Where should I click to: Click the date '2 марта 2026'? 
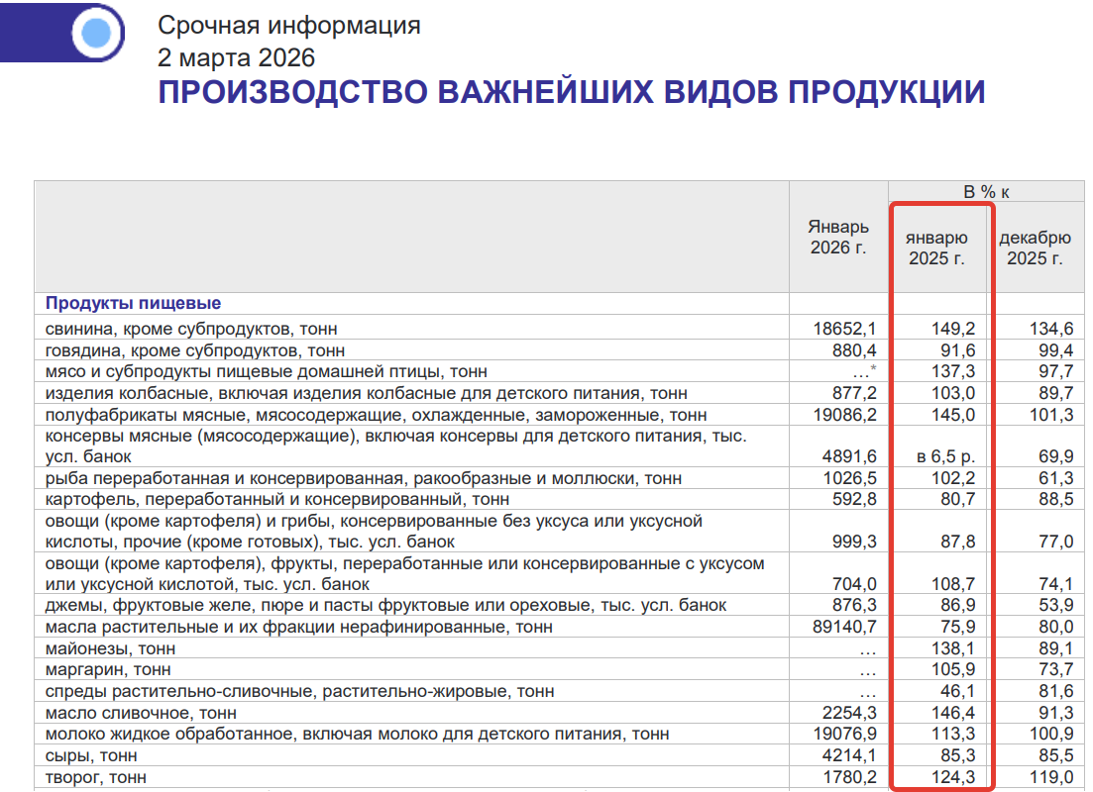coord(237,56)
